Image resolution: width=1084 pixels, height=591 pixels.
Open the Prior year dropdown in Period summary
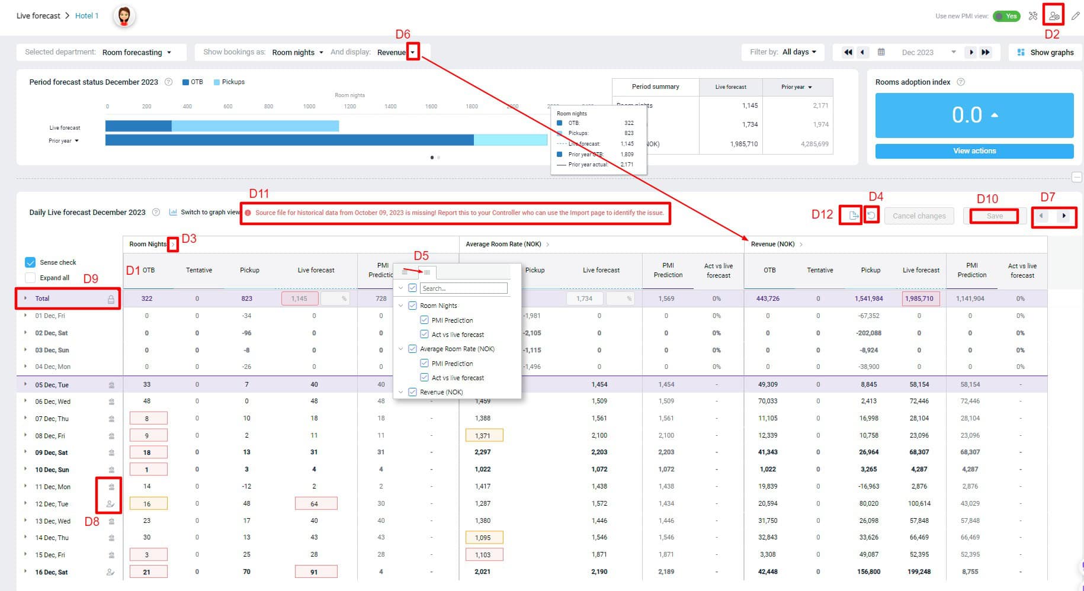[797, 86]
